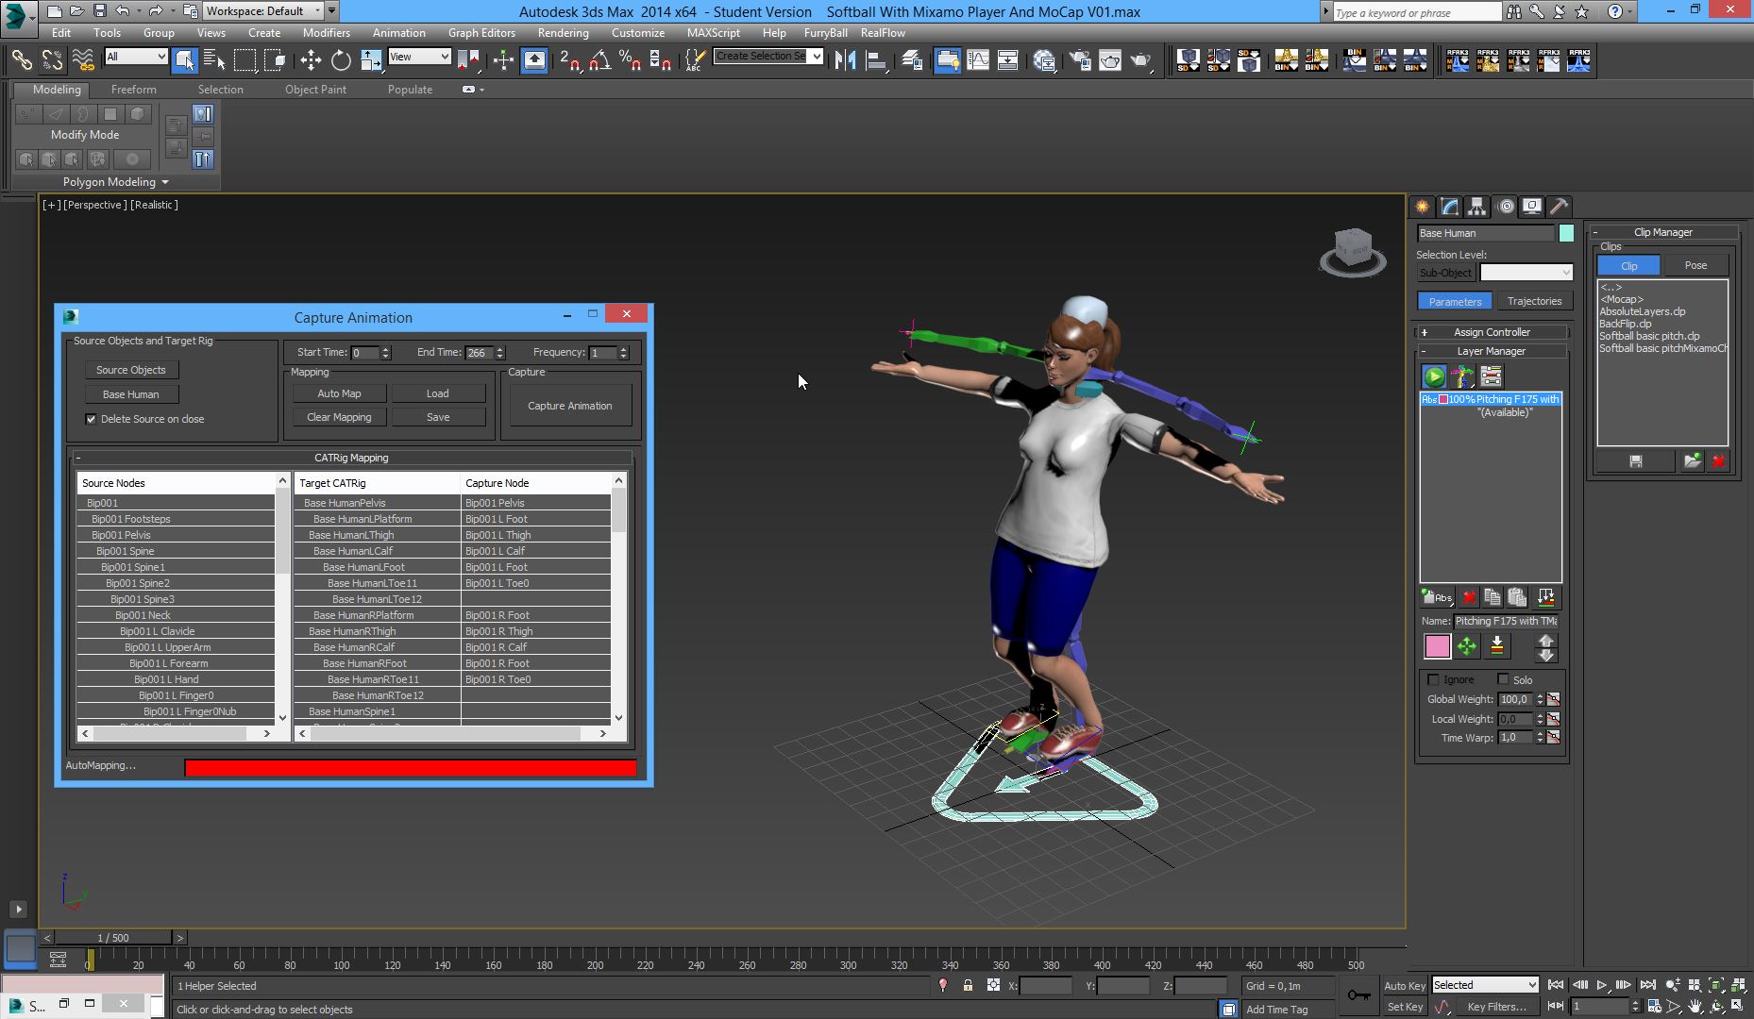Open Select by Name tool

[x=214, y=60]
